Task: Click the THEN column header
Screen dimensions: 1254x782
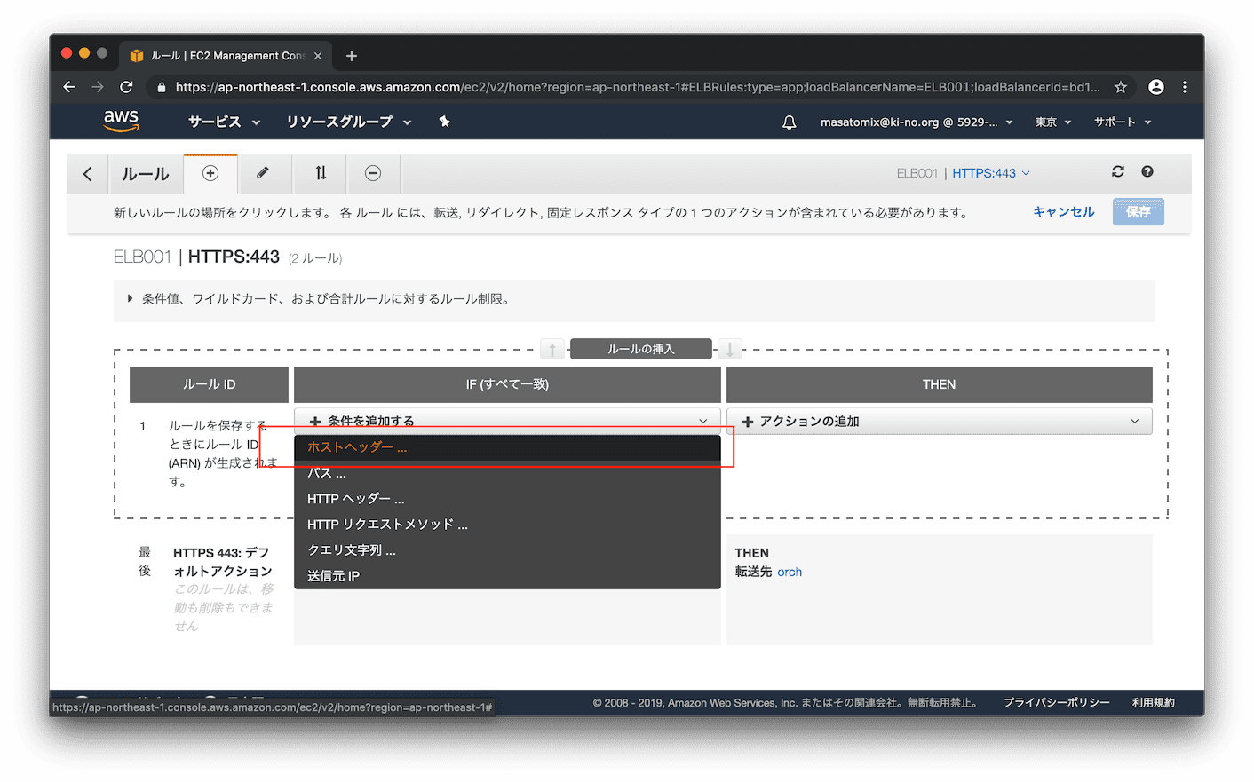Action: [x=940, y=384]
